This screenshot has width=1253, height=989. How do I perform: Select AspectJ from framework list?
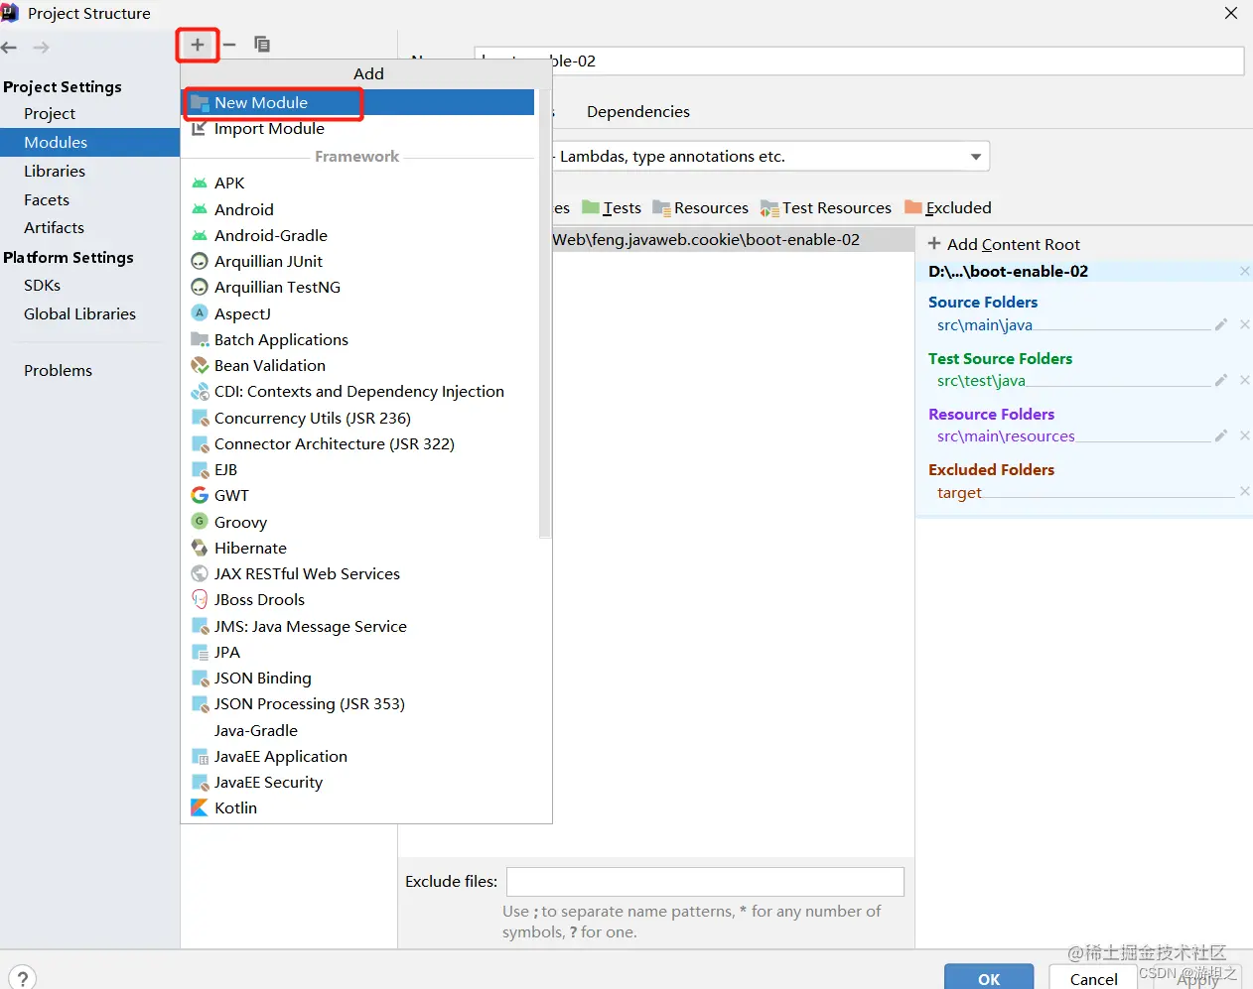tap(358, 313)
